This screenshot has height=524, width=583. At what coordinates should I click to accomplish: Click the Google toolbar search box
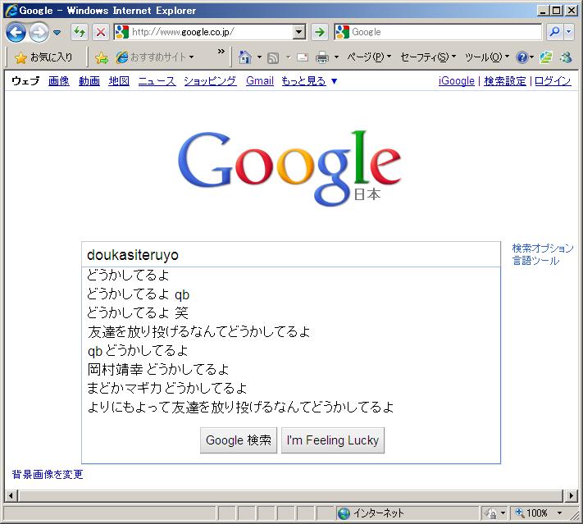coord(438,32)
